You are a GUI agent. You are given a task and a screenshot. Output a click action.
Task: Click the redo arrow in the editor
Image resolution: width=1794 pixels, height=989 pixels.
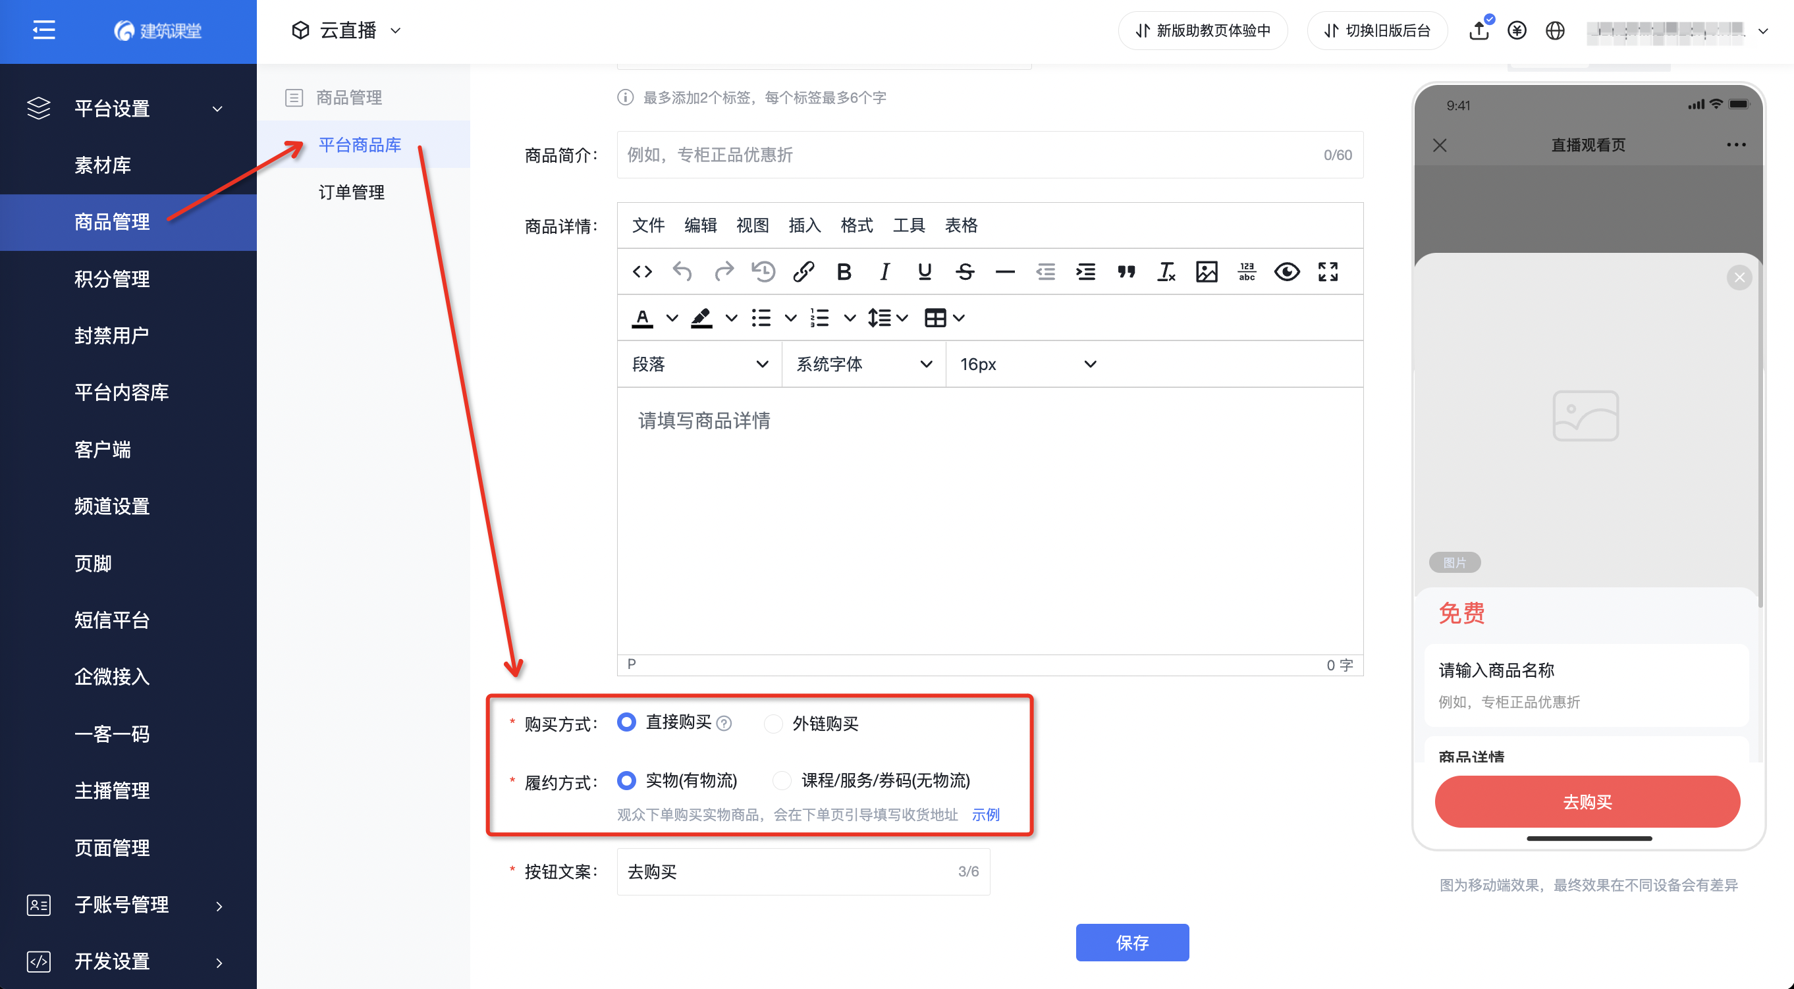[724, 272]
